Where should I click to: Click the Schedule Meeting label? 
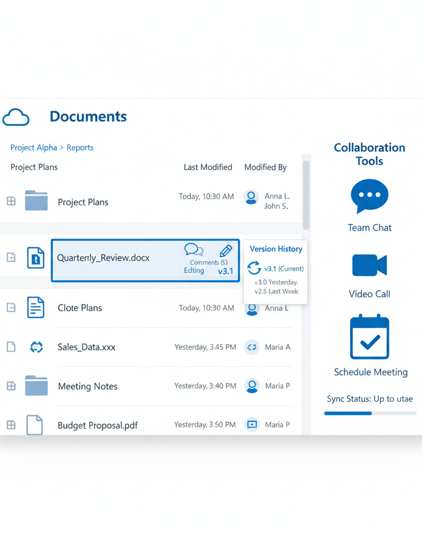coord(371,372)
